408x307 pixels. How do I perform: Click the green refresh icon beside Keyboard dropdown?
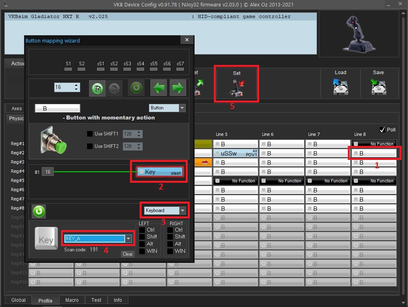click(x=39, y=211)
